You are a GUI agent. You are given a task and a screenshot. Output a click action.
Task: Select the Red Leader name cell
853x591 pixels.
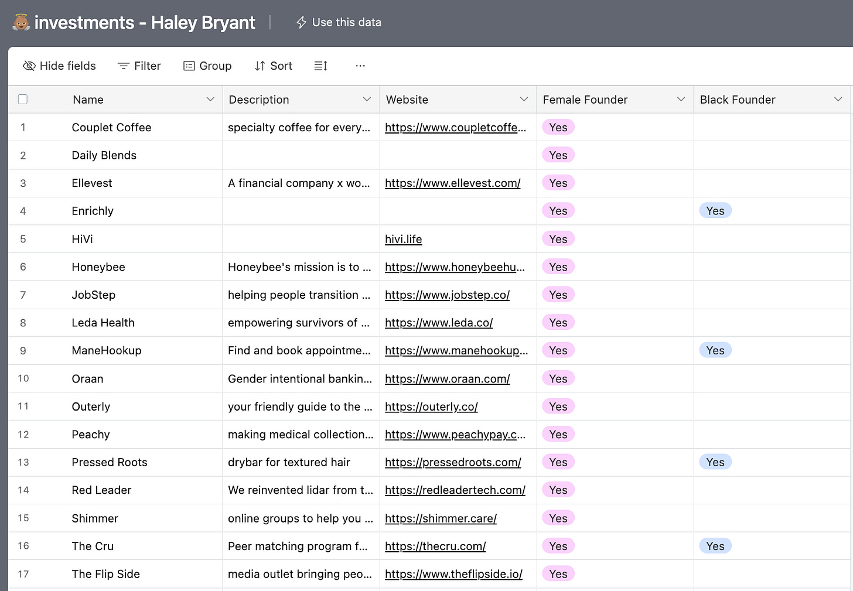click(x=145, y=490)
